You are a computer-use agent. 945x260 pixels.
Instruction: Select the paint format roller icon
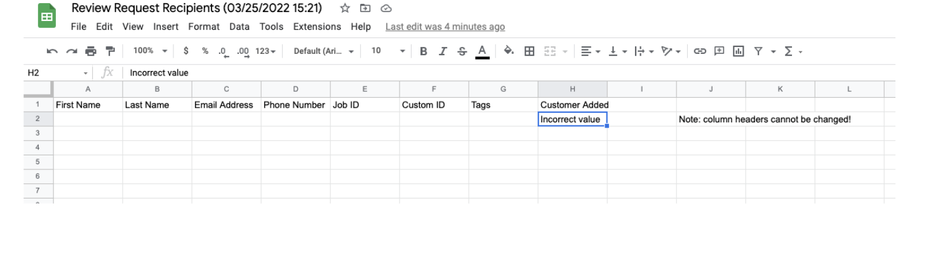click(110, 51)
